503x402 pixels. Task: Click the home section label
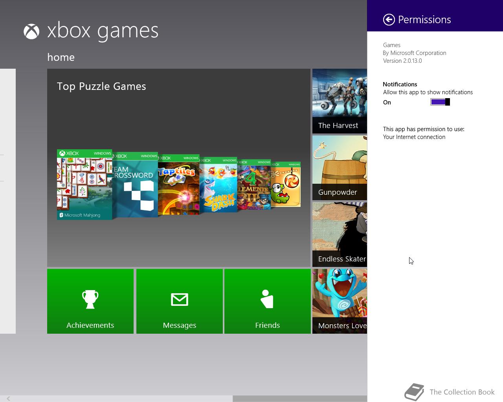pos(61,57)
